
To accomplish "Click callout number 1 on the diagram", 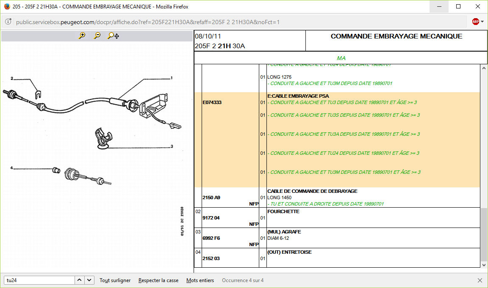I will coord(172,78).
